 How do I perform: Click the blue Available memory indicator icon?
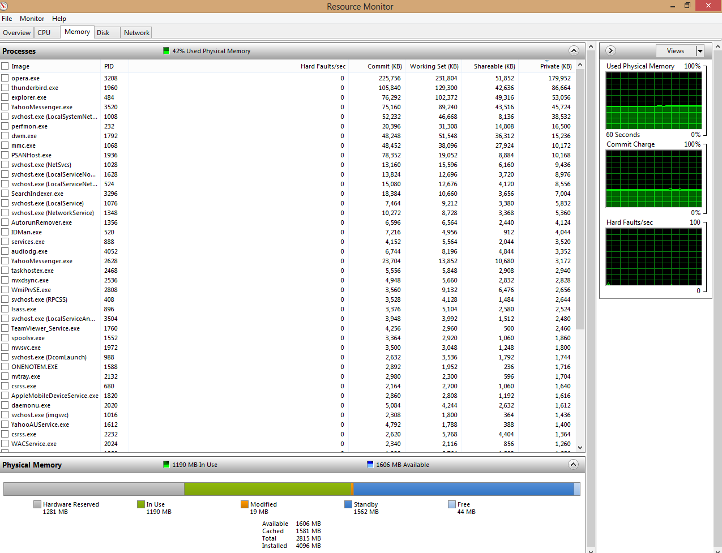[370, 465]
